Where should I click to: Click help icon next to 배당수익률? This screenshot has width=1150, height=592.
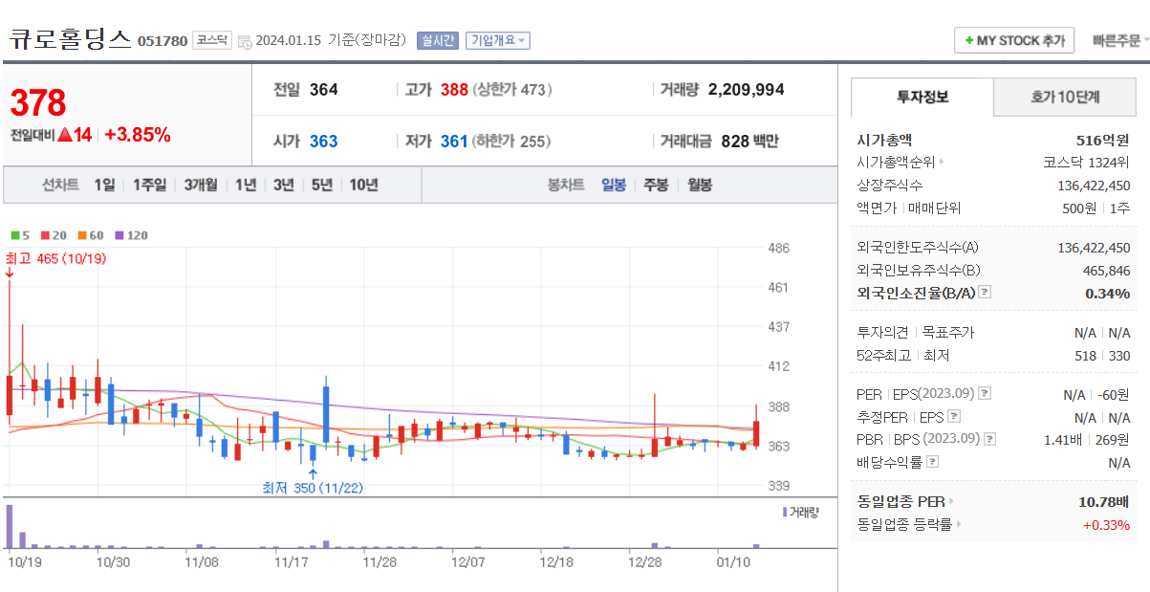click(x=932, y=462)
